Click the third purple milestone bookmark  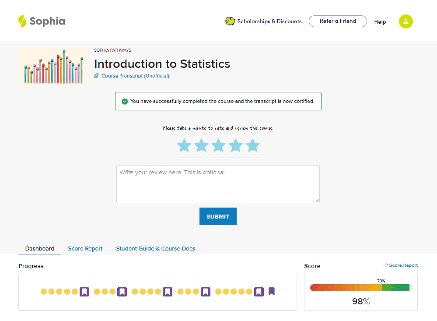point(168,292)
